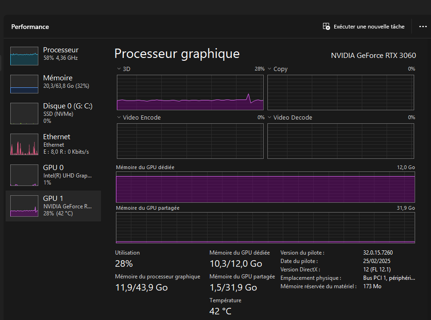Click the Copy usage graph
This screenshot has height=320, width=431.
[341, 92]
